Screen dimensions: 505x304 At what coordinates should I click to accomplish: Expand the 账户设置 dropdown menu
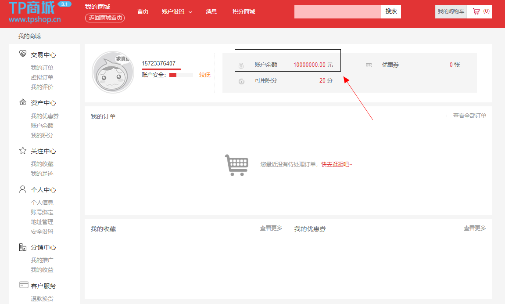[177, 12]
